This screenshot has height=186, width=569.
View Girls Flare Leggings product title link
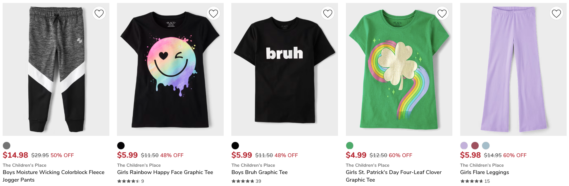pos(484,172)
